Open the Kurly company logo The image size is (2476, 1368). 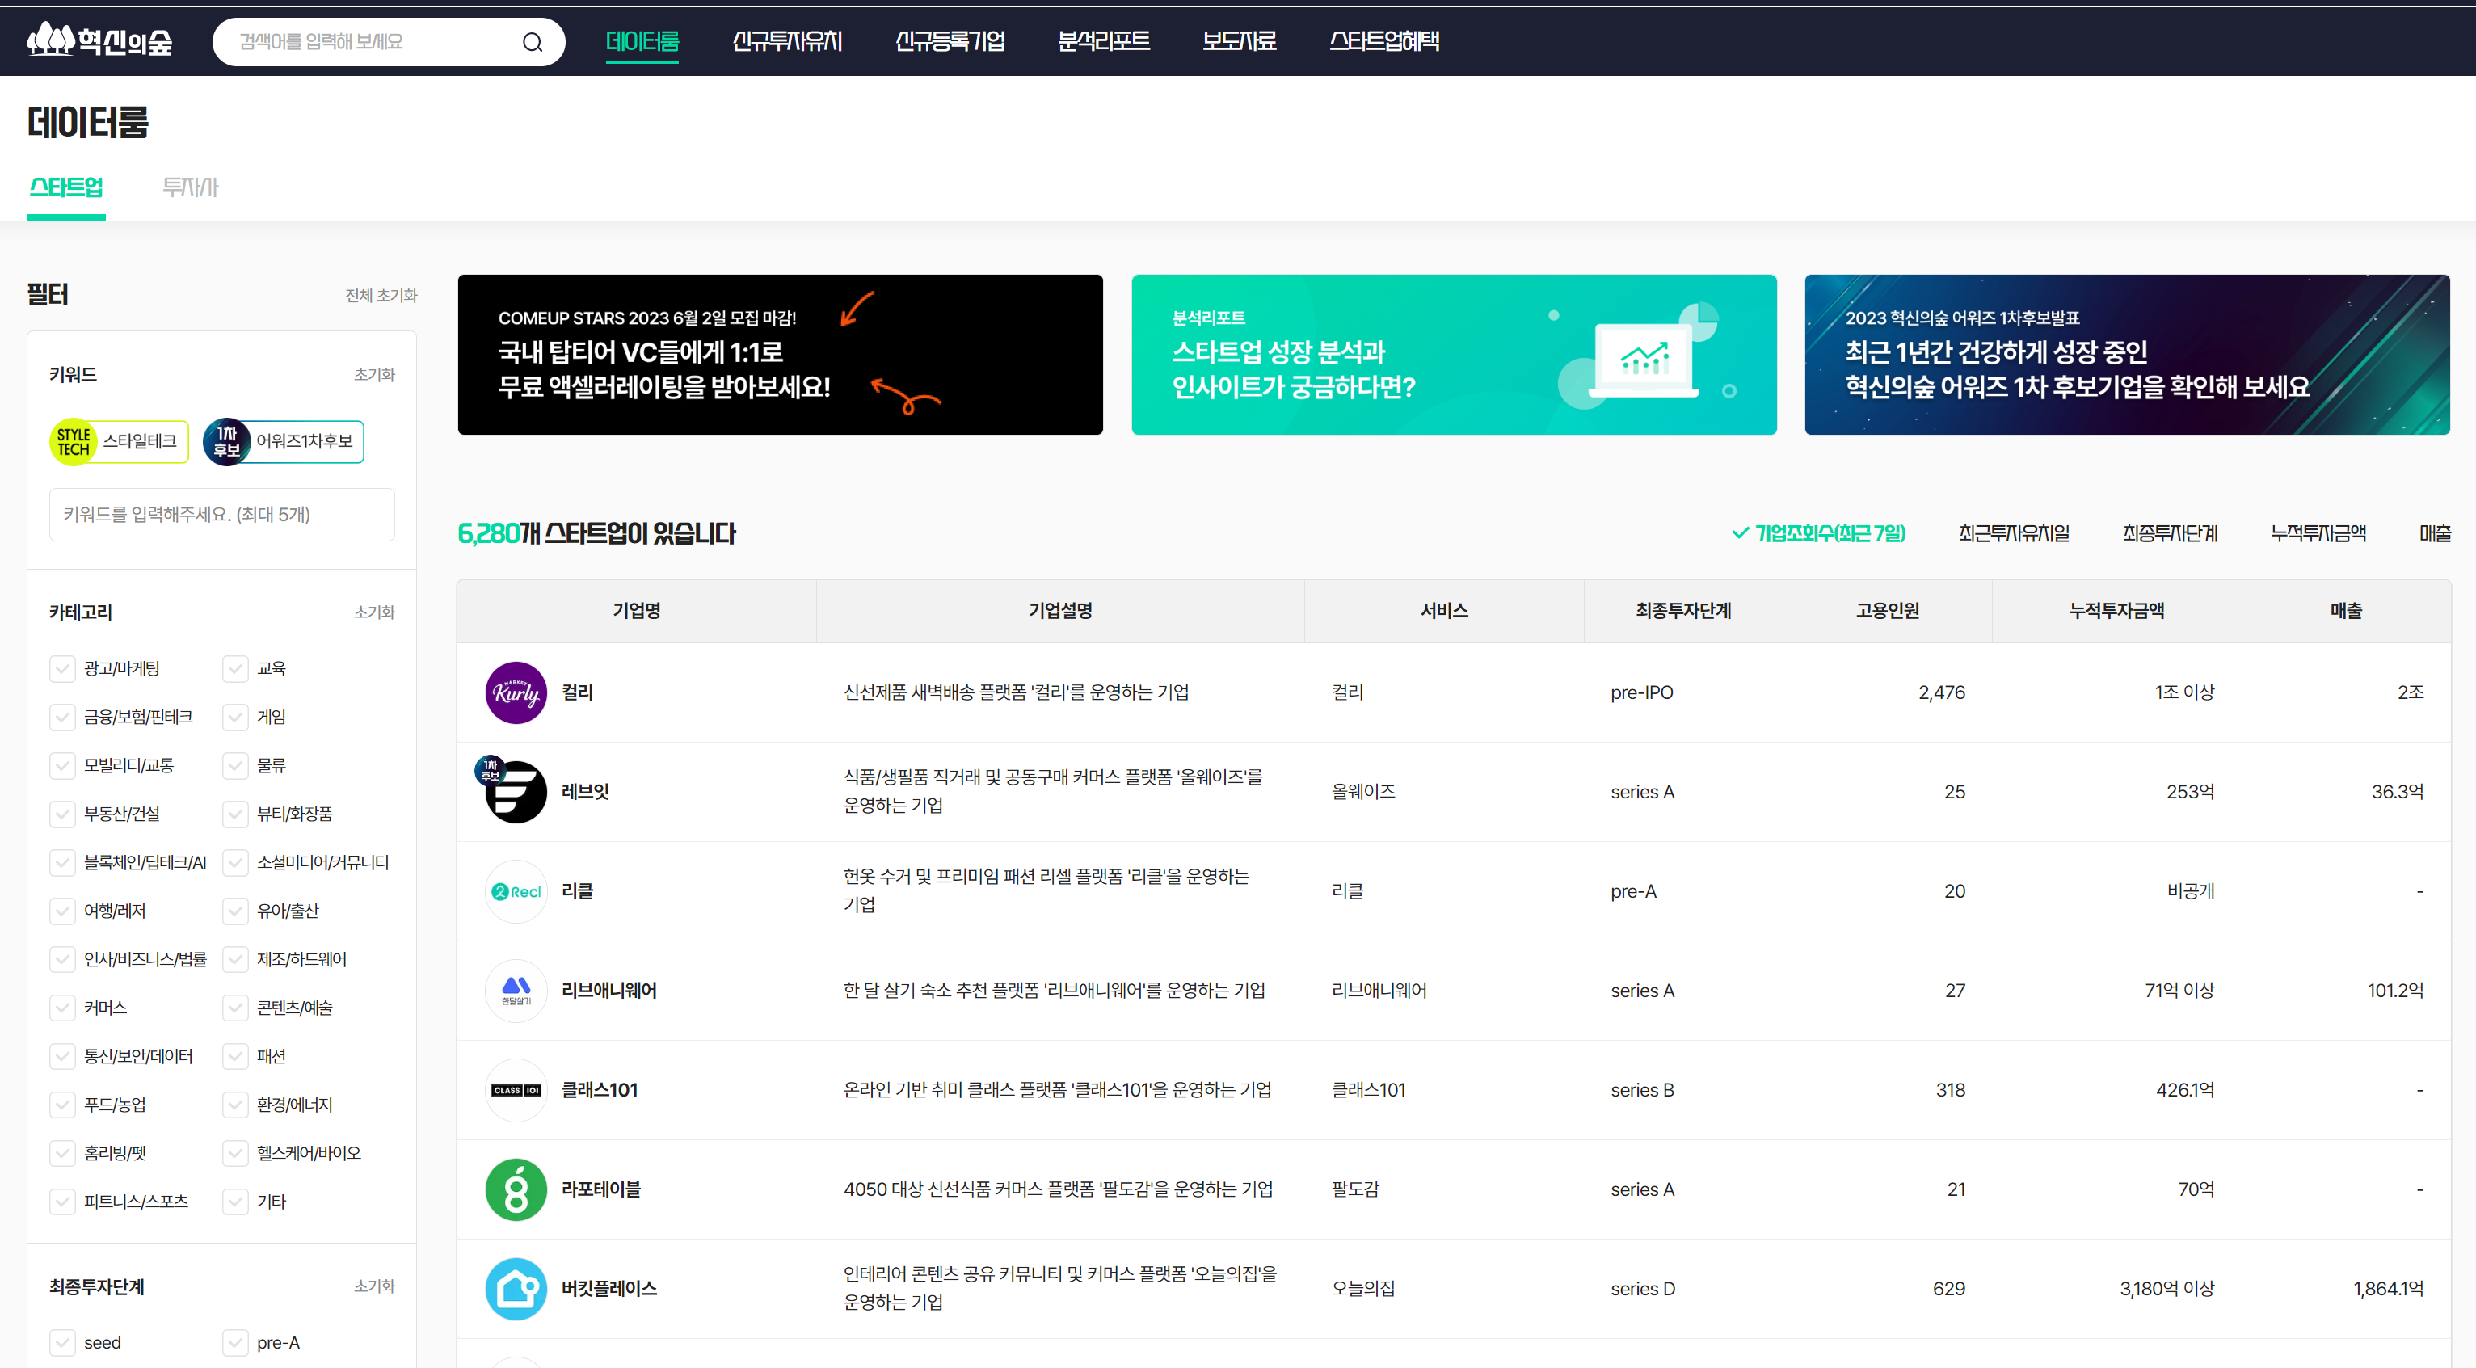(x=516, y=692)
